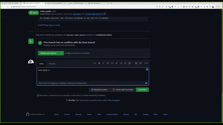The height and width of the screenshot is (125, 223).
Task: Switch to the Preview tab
Action: (52, 64)
